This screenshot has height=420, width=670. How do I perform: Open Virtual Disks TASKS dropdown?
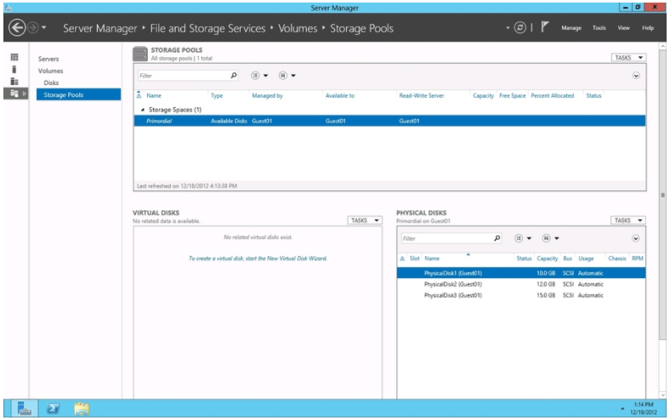click(365, 220)
